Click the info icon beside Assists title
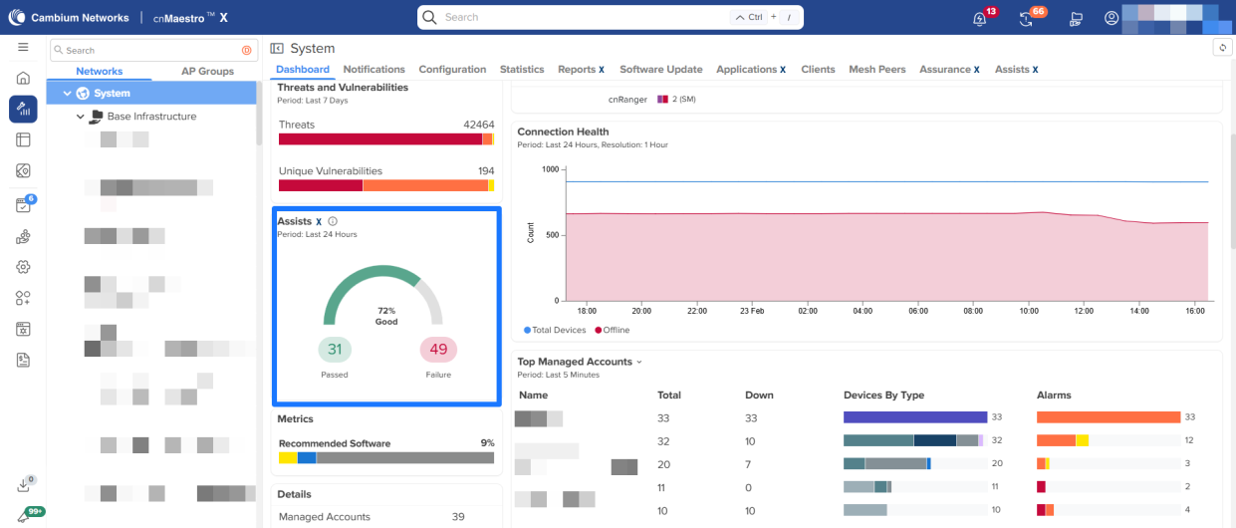The height and width of the screenshot is (528, 1236). [x=333, y=221]
